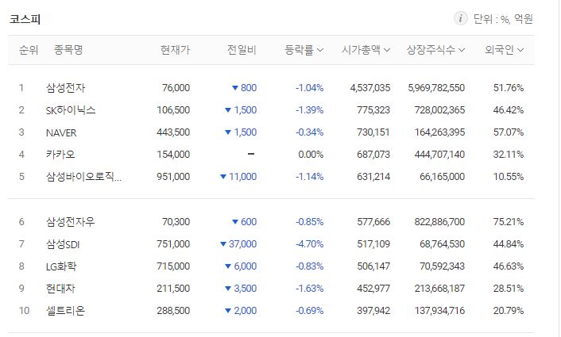561x337 pixels.
Task: Click the 단위 : %, 억원 label
Action: click(503, 18)
